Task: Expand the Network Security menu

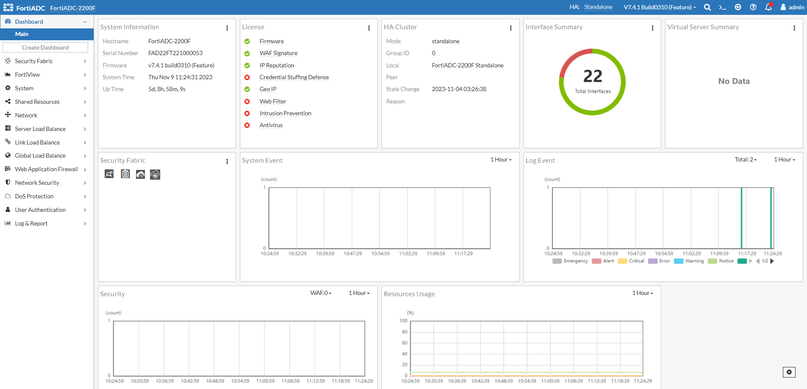Action: coord(47,183)
